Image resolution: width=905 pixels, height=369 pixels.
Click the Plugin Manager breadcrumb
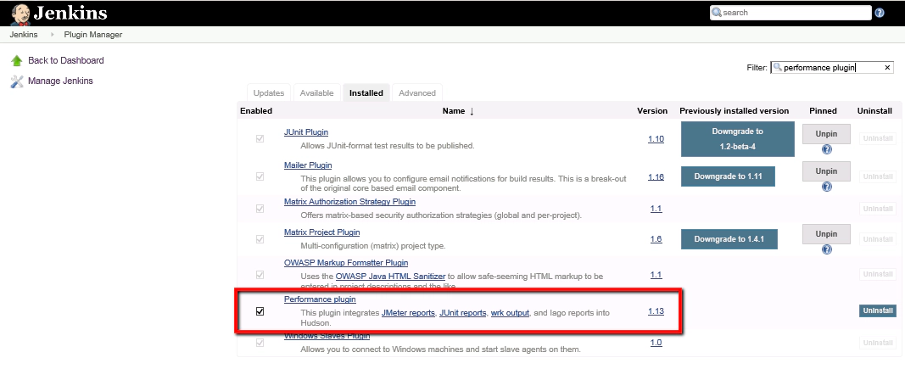coord(93,35)
